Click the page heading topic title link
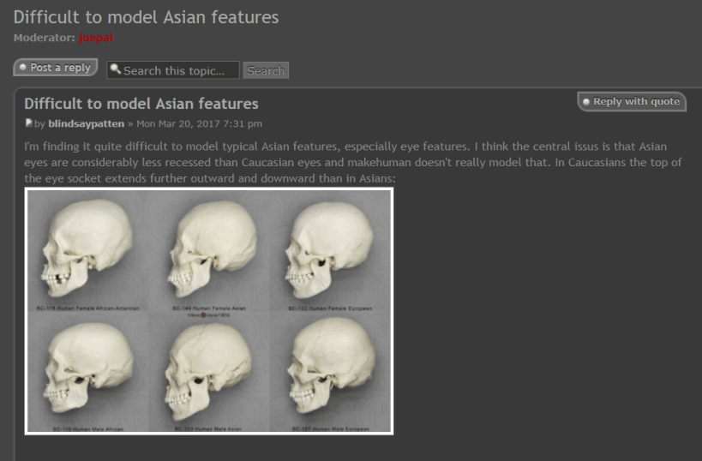 click(x=146, y=17)
